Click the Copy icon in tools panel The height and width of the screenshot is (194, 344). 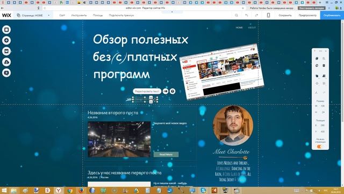(317, 59)
